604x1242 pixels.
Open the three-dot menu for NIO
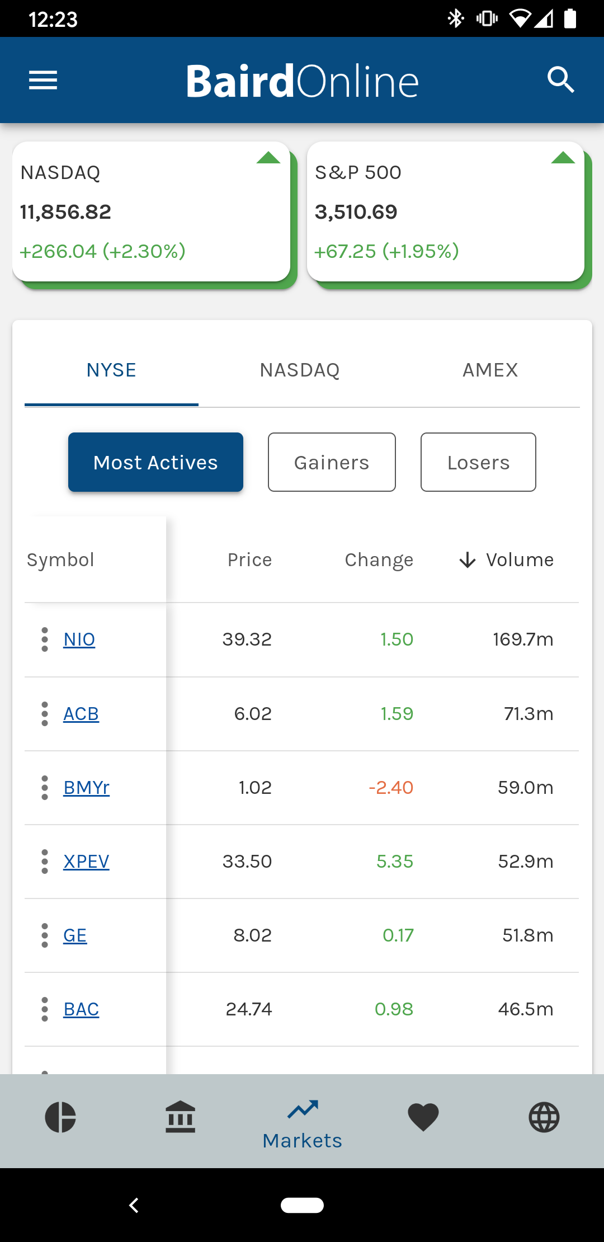click(x=45, y=639)
